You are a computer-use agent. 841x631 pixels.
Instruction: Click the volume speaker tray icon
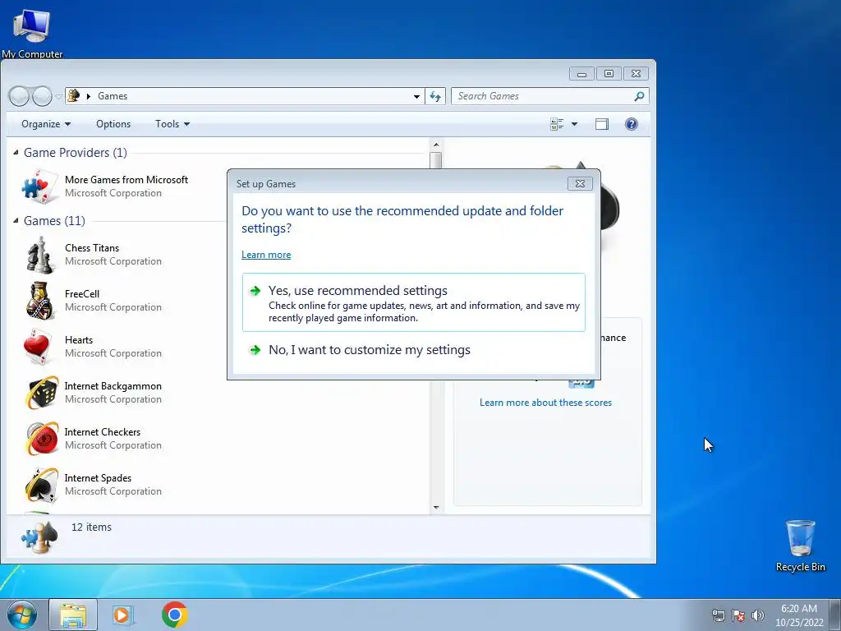758,615
